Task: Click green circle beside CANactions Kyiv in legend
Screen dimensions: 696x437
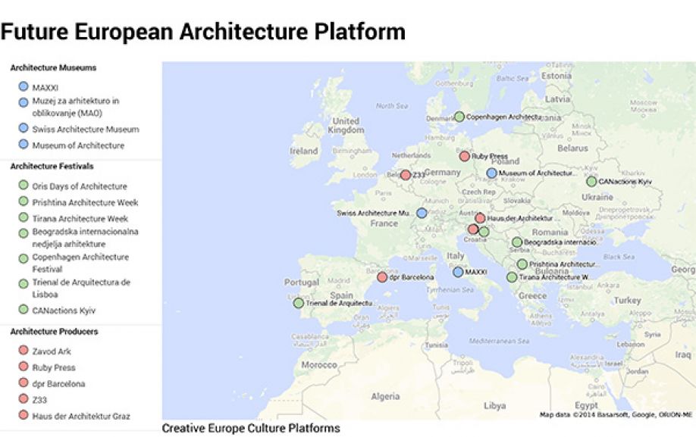Action: [x=24, y=309]
